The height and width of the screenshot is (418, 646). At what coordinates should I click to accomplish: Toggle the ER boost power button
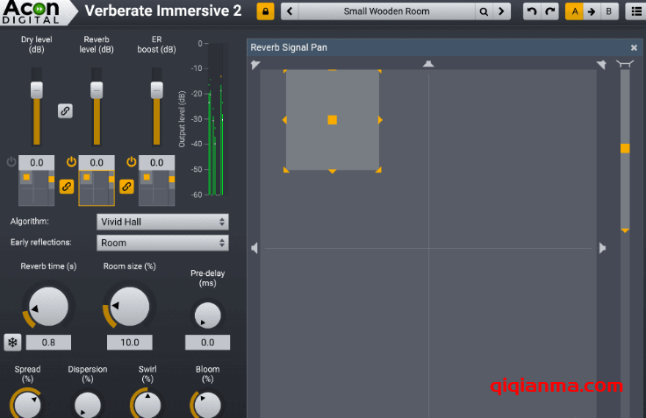[x=132, y=162]
